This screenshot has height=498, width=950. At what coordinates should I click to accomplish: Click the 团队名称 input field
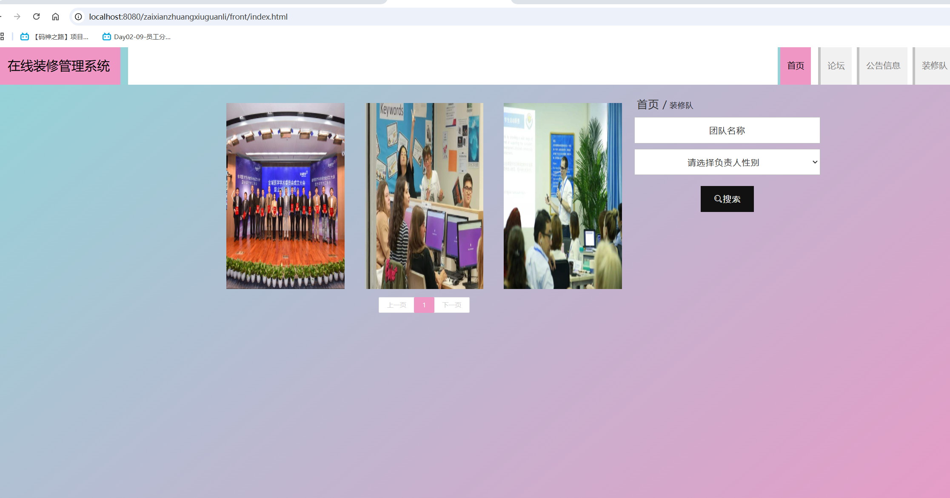point(727,131)
